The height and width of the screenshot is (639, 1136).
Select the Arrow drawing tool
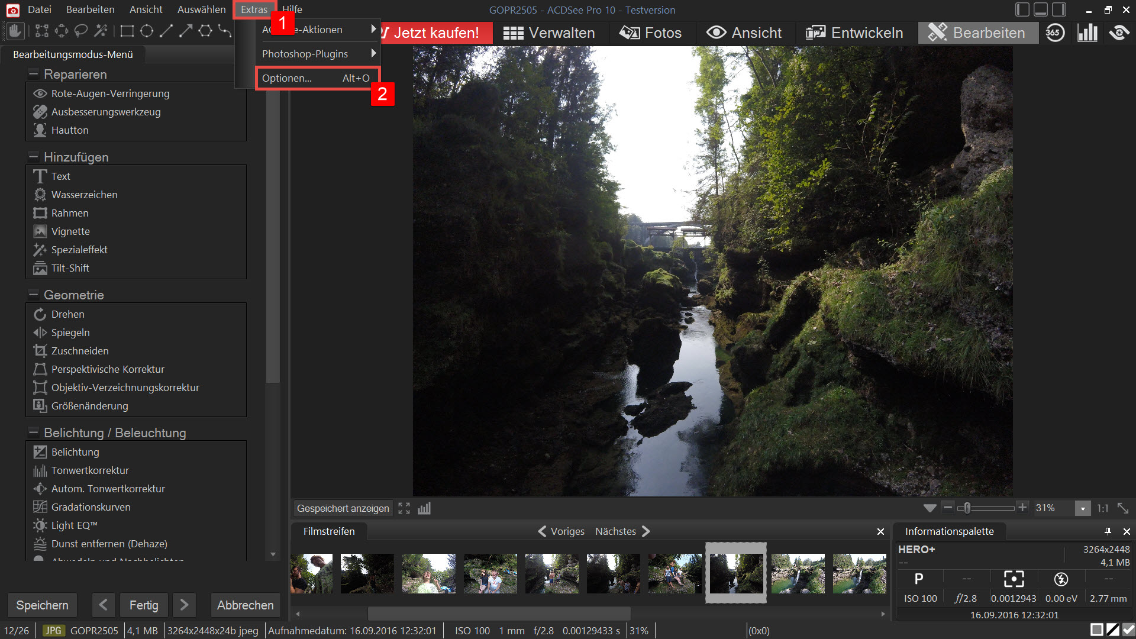[186, 31]
